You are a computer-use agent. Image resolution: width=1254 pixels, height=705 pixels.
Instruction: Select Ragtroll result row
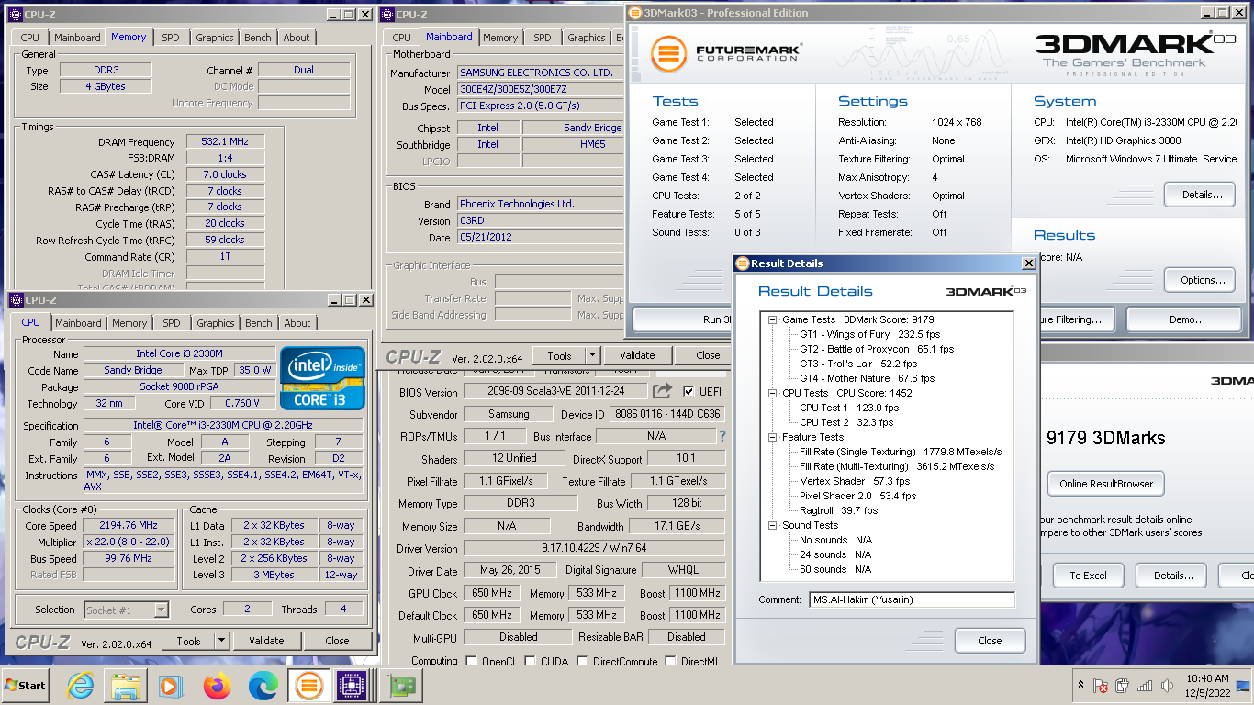point(838,510)
